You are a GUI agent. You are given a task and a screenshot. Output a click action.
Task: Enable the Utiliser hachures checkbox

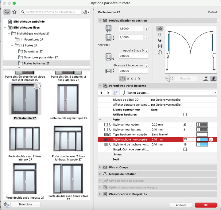(185, 115)
